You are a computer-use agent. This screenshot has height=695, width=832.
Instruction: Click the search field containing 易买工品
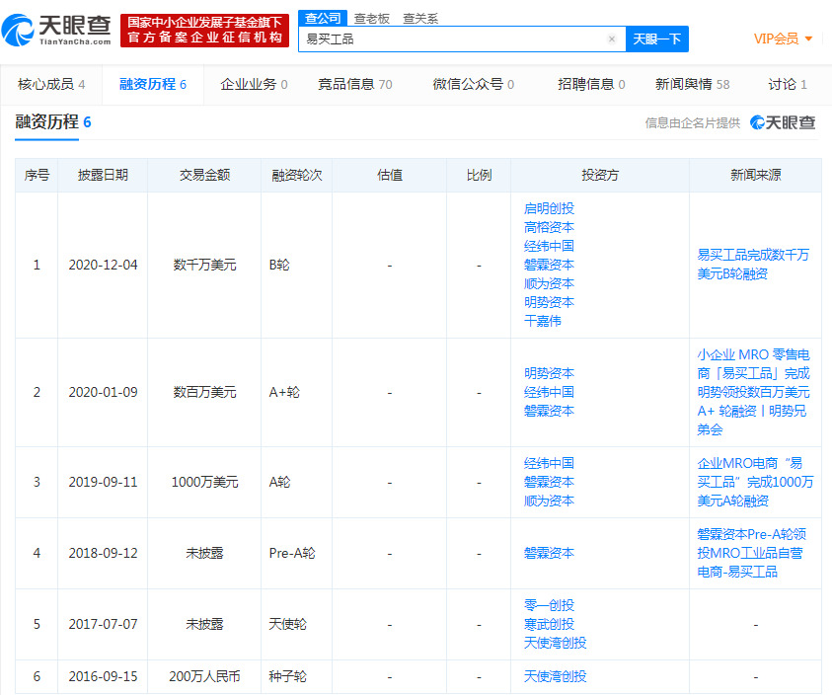pos(462,39)
